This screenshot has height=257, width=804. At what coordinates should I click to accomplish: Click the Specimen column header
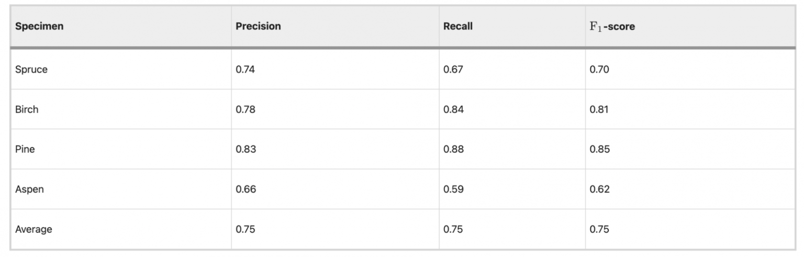[x=39, y=26]
